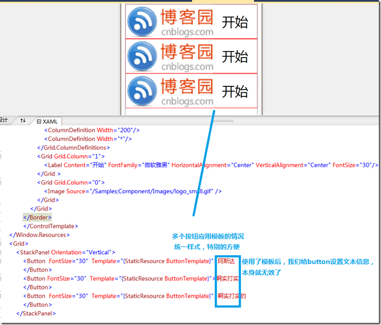Click the Label Content="开始" attribute
This screenshot has width=381, height=325.
coord(85,165)
